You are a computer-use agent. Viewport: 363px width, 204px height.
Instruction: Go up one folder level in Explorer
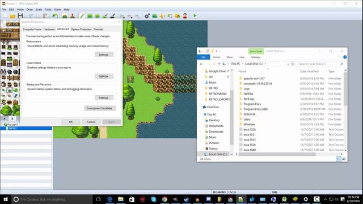coord(219,64)
